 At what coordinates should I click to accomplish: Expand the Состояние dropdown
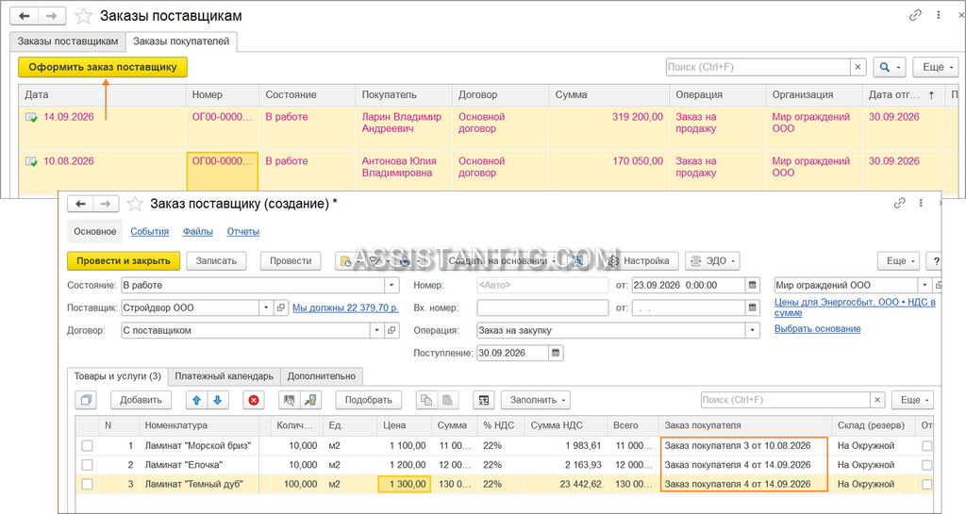point(391,285)
